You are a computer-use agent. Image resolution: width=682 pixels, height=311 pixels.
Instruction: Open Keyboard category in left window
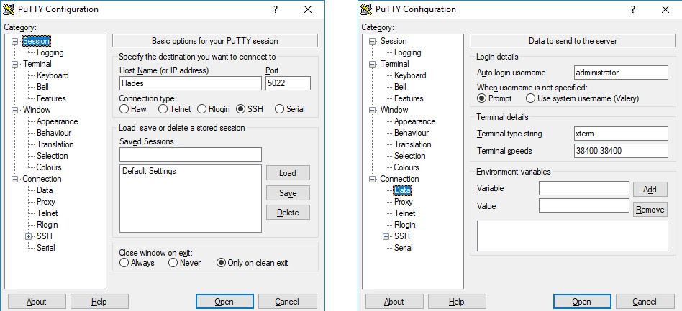tap(53, 75)
